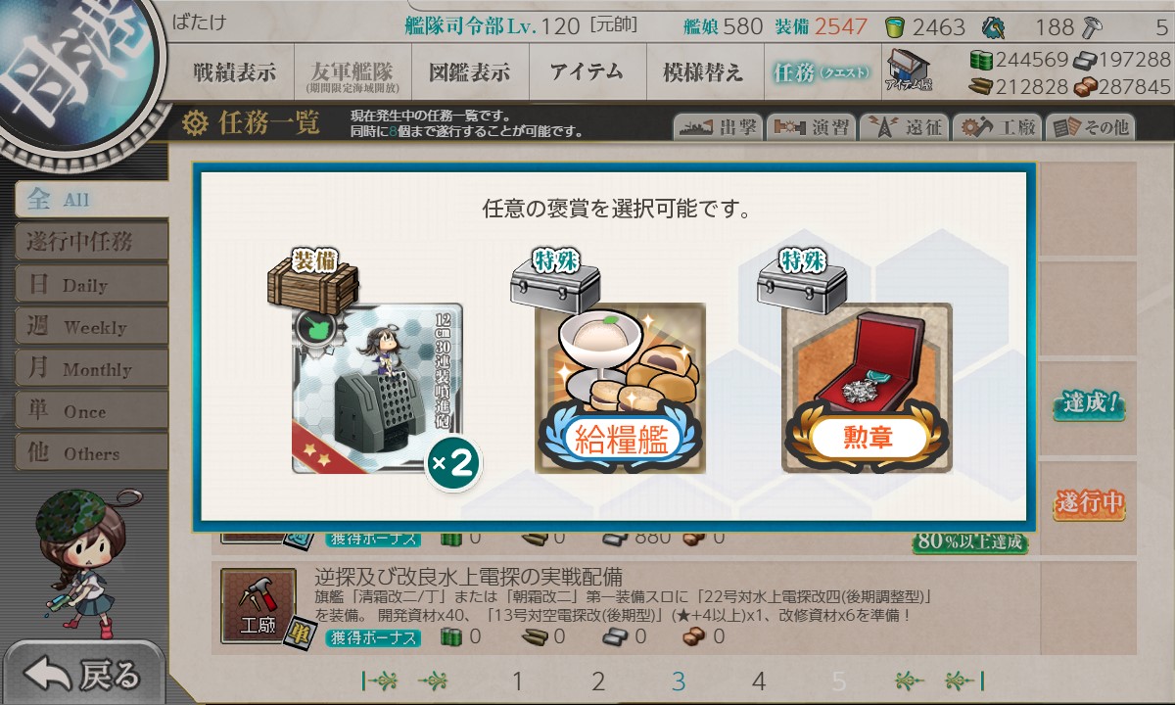Return with the 戻る back button
The height and width of the screenshot is (705, 1175).
coord(82,674)
